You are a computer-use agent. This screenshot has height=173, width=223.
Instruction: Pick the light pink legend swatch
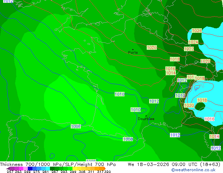pos(25,168)
